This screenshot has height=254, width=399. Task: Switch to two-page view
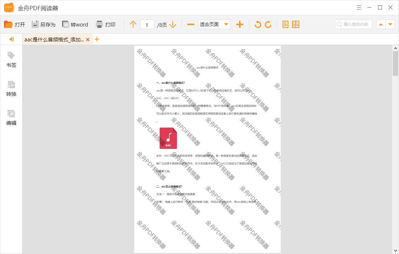pos(296,24)
